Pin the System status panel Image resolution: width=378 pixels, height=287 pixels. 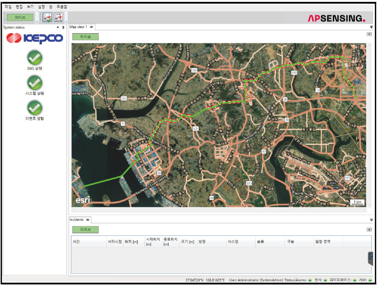click(63, 27)
